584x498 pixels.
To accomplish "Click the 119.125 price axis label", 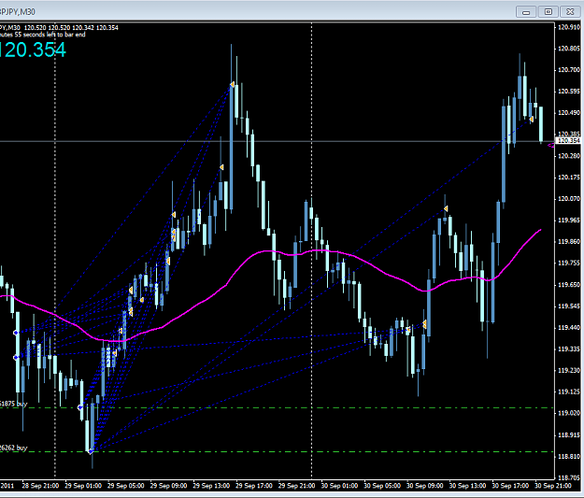I will coord(569,391).
